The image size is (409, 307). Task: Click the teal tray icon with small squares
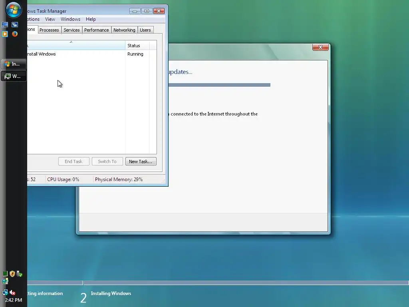[x=5, y=281]
